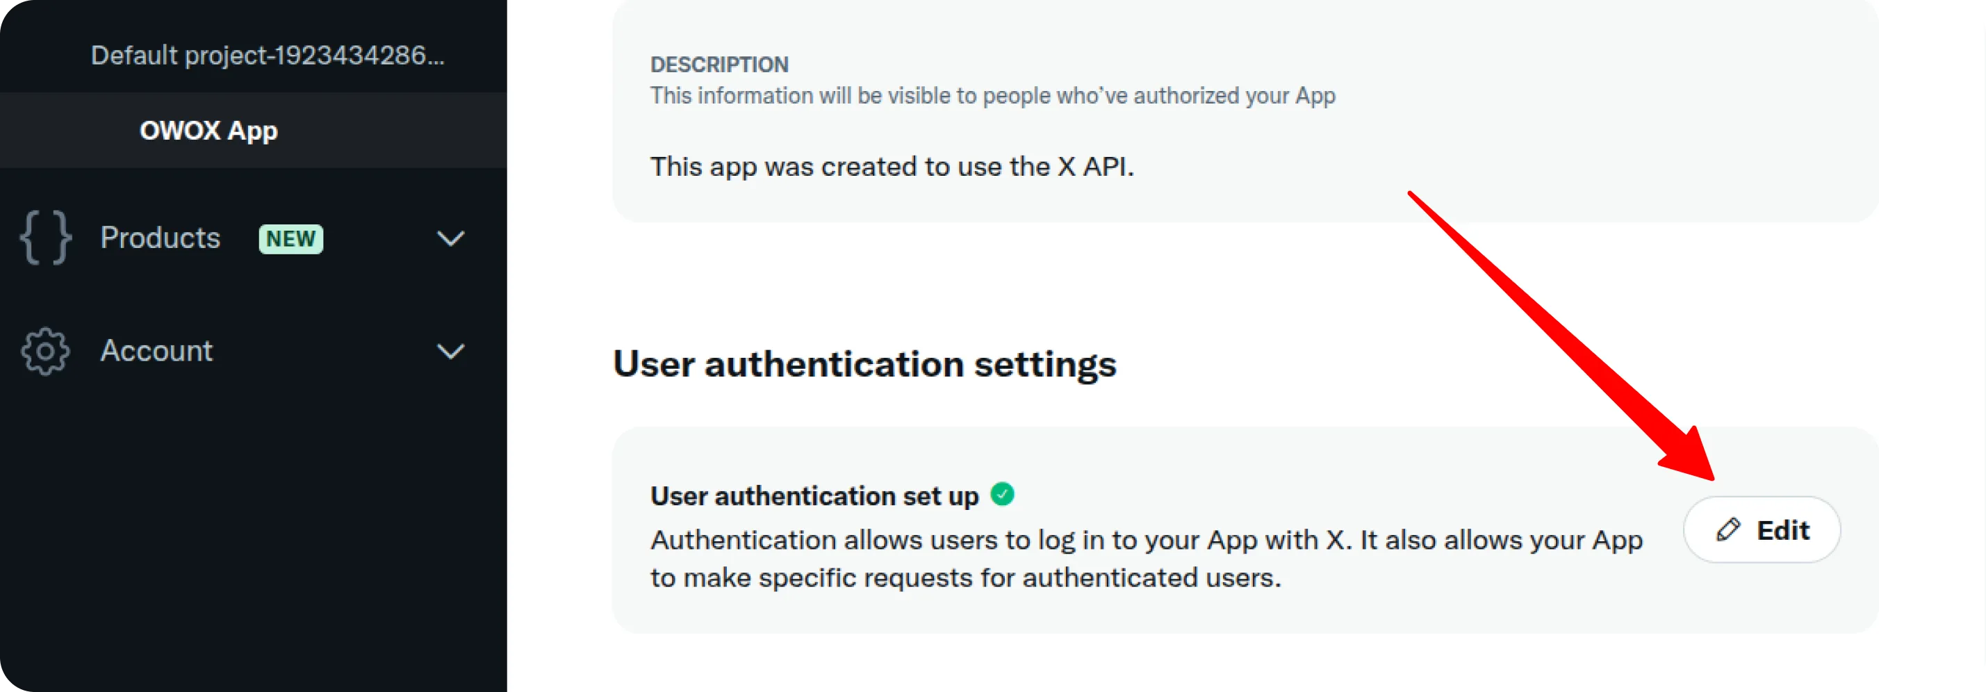Click the User authentication settings heading
1986x692 pixels.
tap(864, 364)
